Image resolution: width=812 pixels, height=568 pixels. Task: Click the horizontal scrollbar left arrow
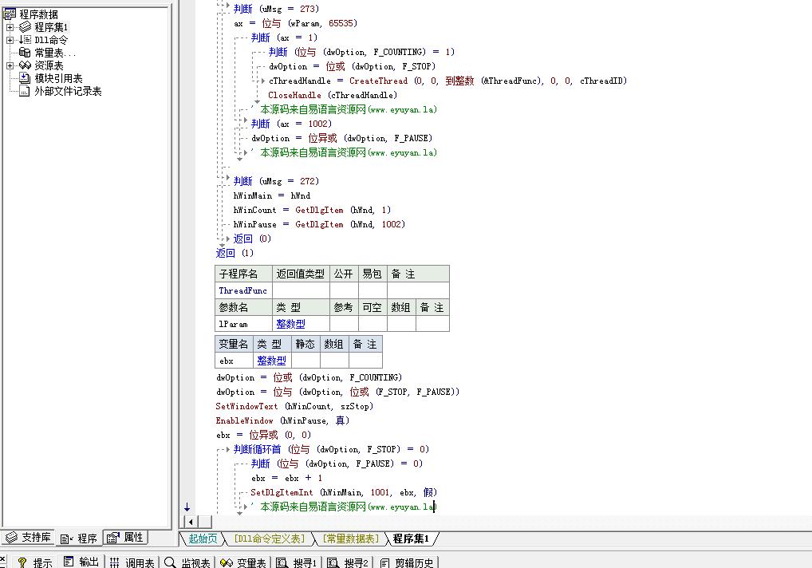click(191, 522)
